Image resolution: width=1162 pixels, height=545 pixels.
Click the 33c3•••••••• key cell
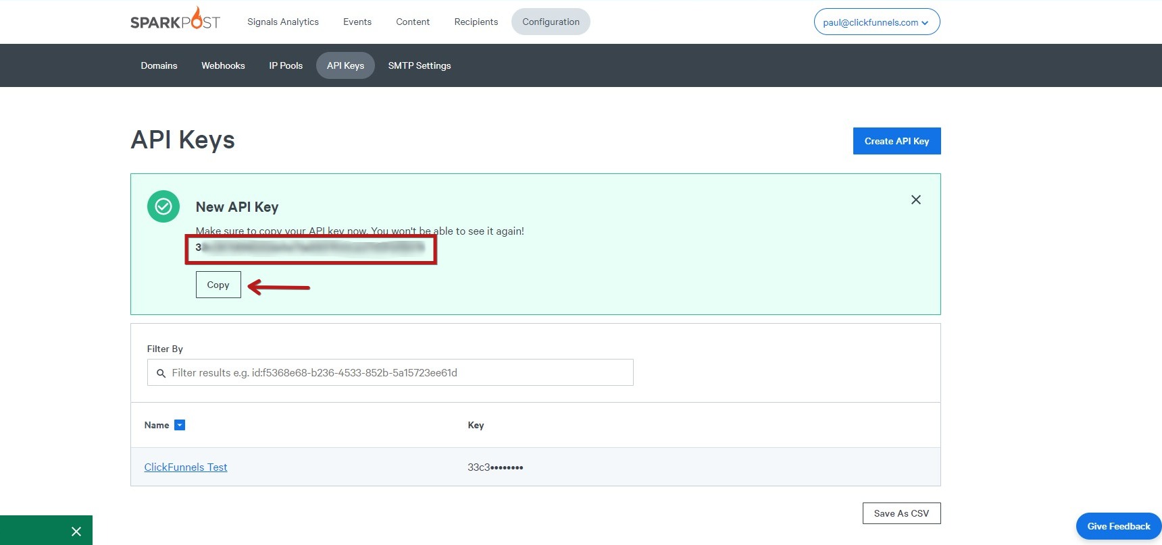click(495, 467)
